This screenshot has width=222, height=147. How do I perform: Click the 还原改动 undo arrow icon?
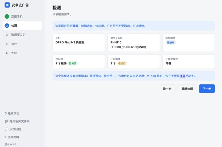(x=6, y=114)
